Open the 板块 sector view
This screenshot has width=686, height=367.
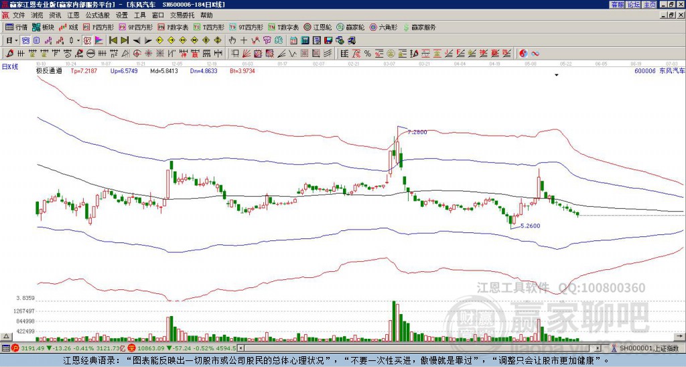pos(43,27)
